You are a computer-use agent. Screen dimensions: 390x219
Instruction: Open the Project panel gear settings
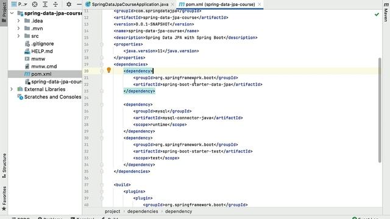69,4
